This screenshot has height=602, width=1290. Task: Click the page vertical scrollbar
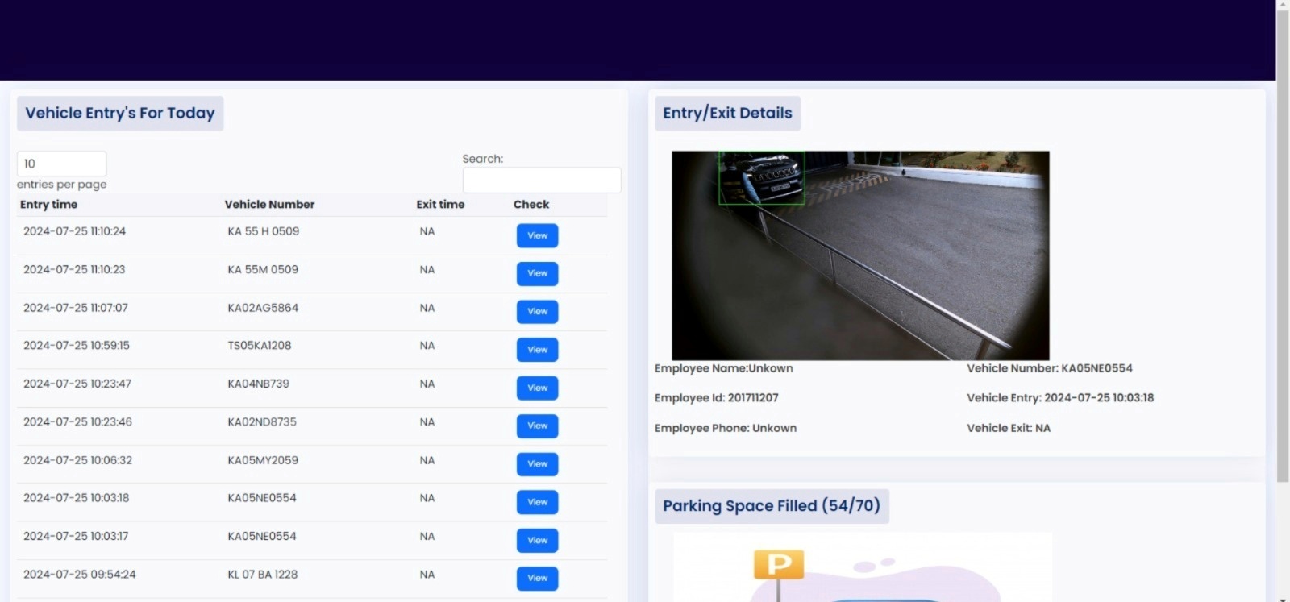point(1283,242)
